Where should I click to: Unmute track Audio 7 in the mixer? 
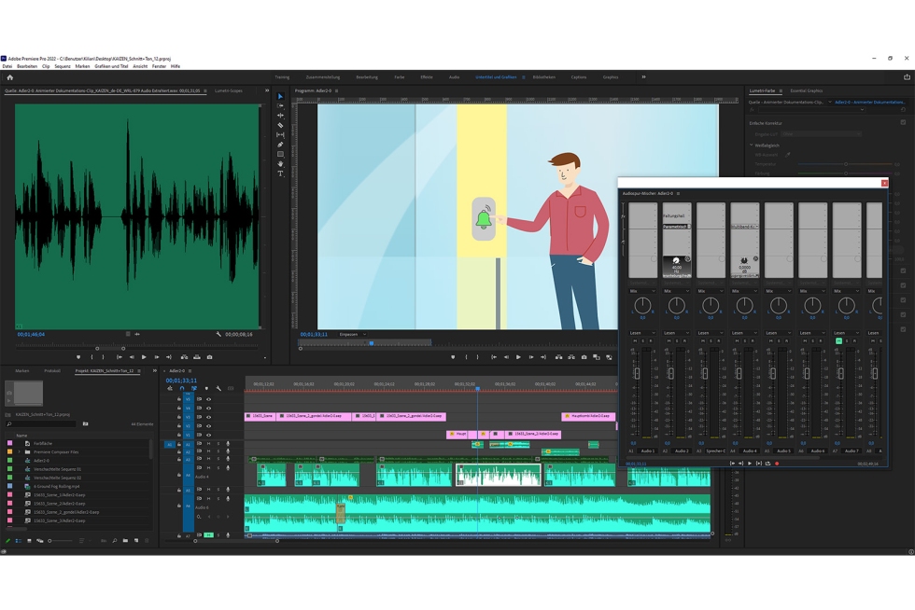pos(838,341)
